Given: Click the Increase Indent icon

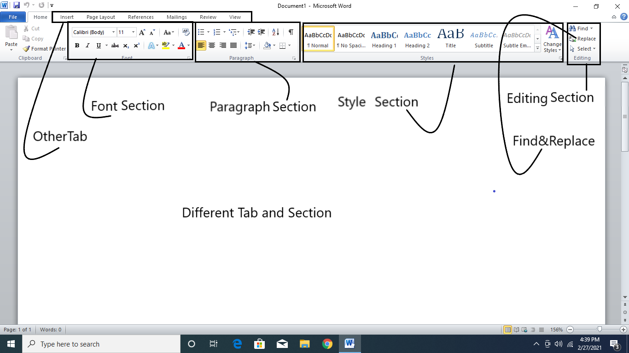Looking at the screenshot, I should (262, 32).
